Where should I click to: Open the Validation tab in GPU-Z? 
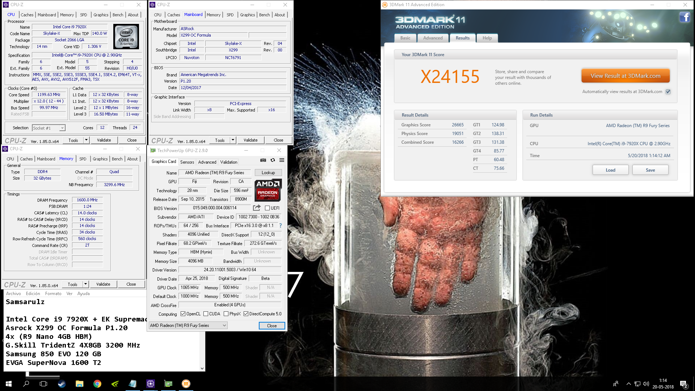[x=229, y=162]
